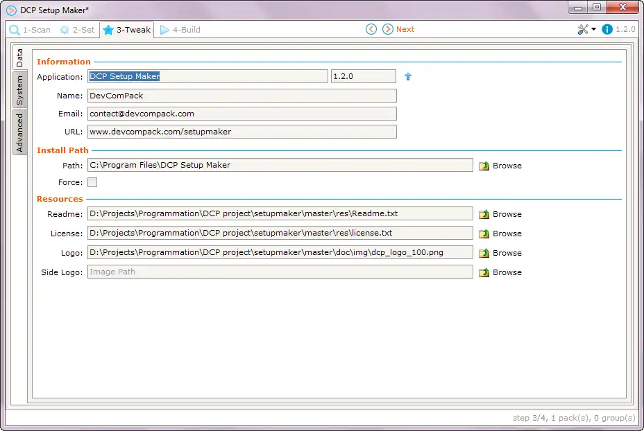Click the Browse label for License
Image resolution: width=644 pixels, height=431 pixels.
tap(507, 234)
